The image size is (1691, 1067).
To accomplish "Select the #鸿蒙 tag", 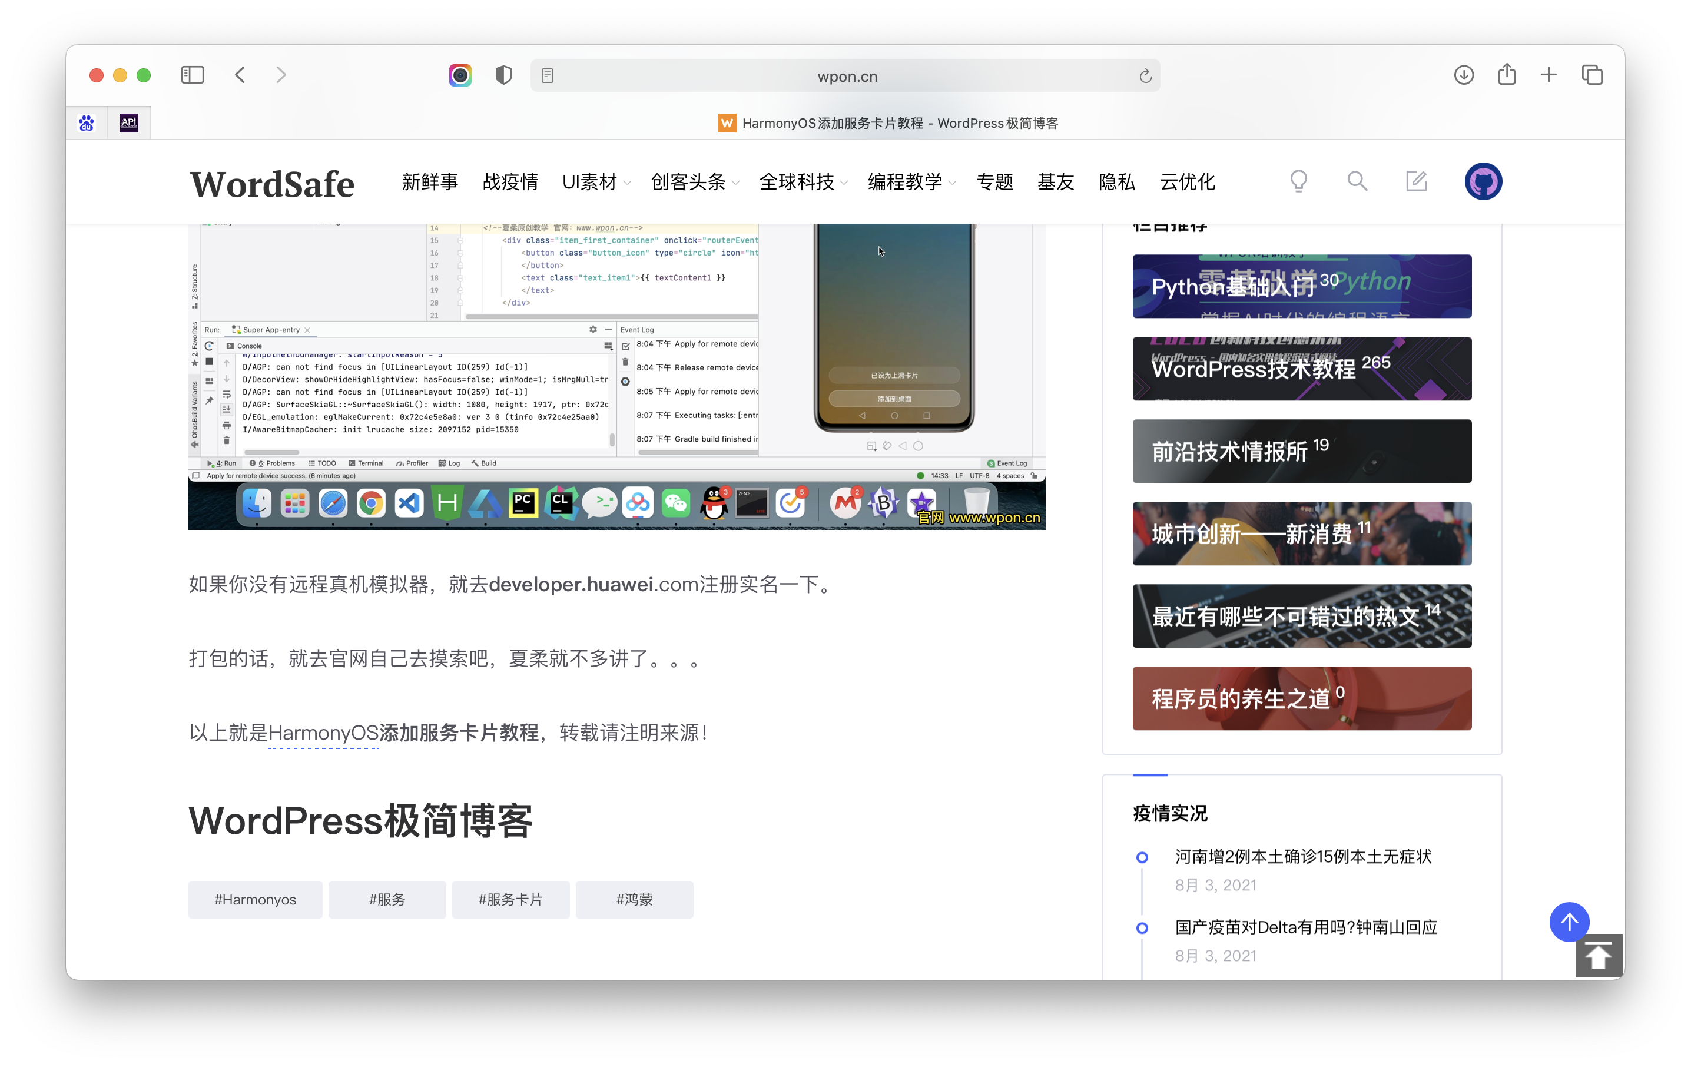I will coord(634,899).
